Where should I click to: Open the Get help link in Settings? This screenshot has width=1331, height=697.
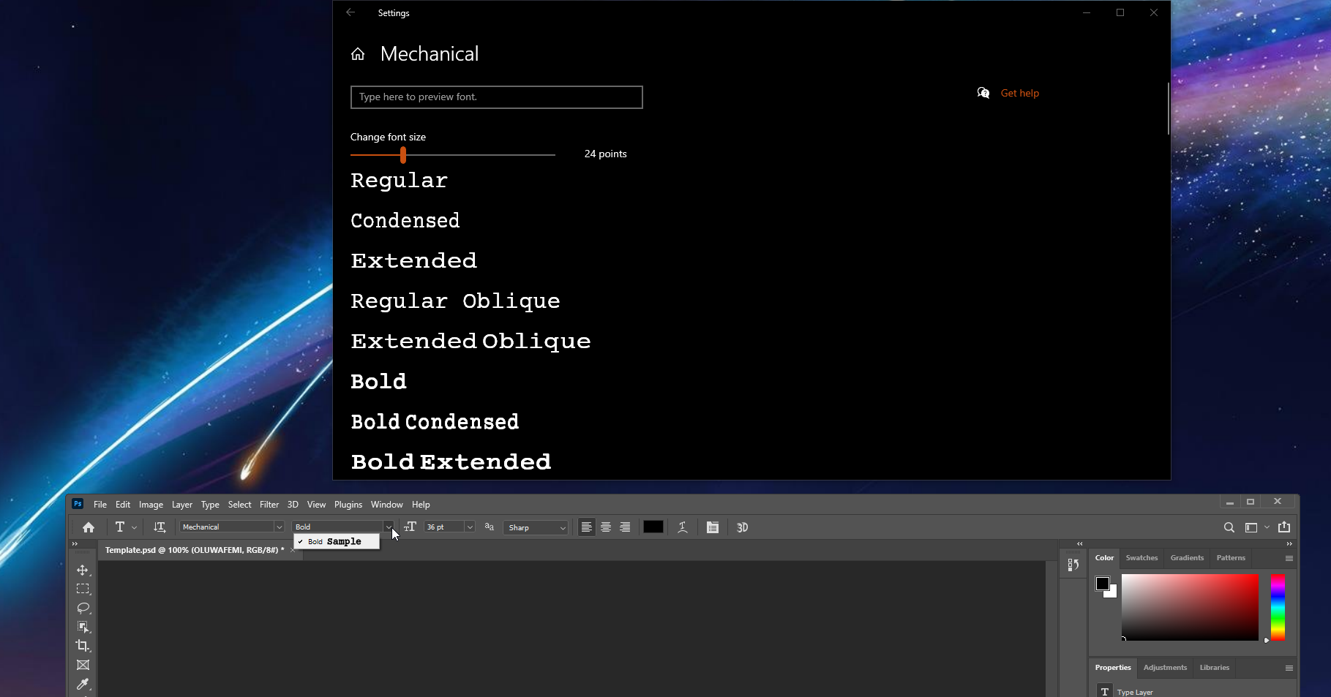(1019, 93)
